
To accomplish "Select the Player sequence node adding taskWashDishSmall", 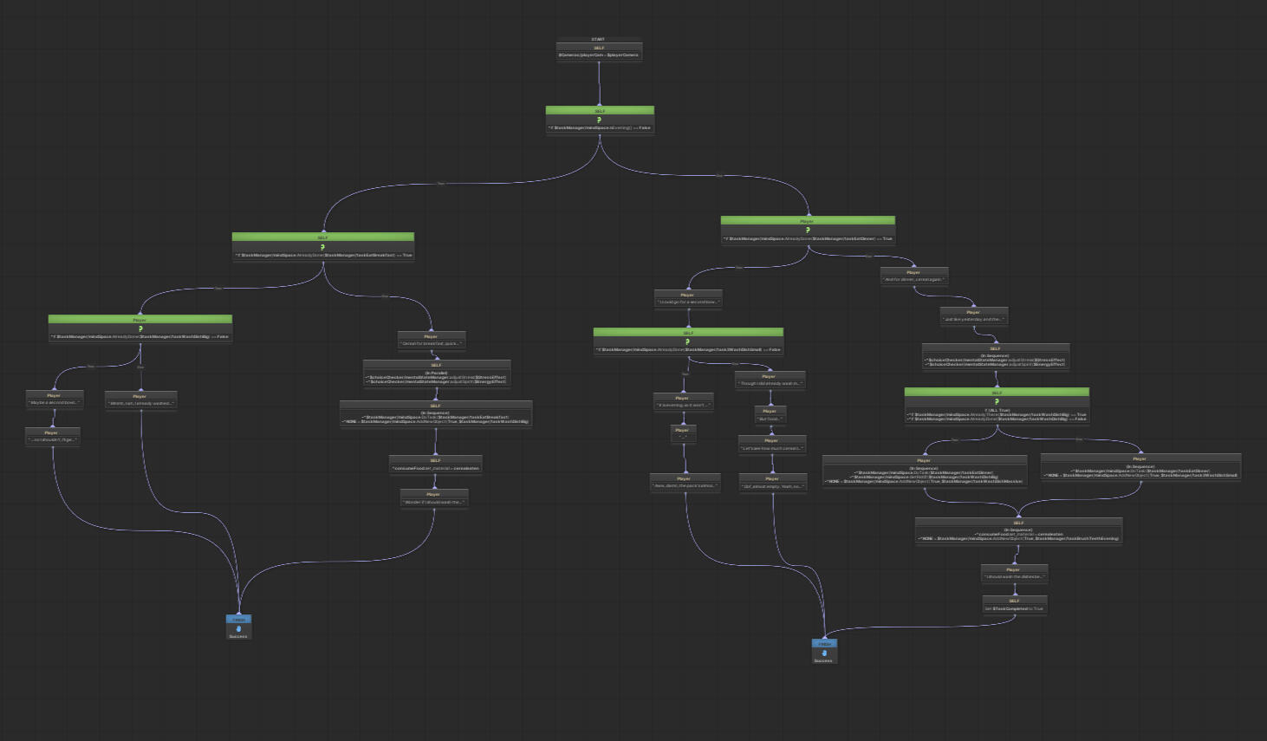I will click(1140, 467).
